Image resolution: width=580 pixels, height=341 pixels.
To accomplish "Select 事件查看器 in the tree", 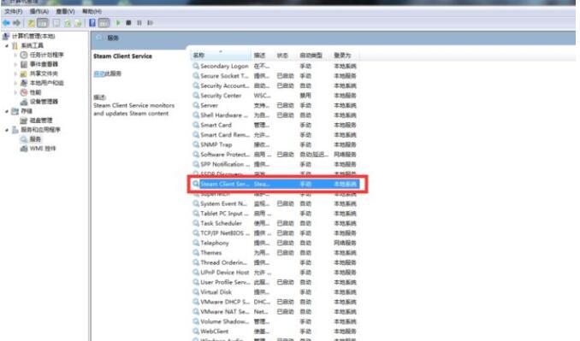I will coord(44,64).
